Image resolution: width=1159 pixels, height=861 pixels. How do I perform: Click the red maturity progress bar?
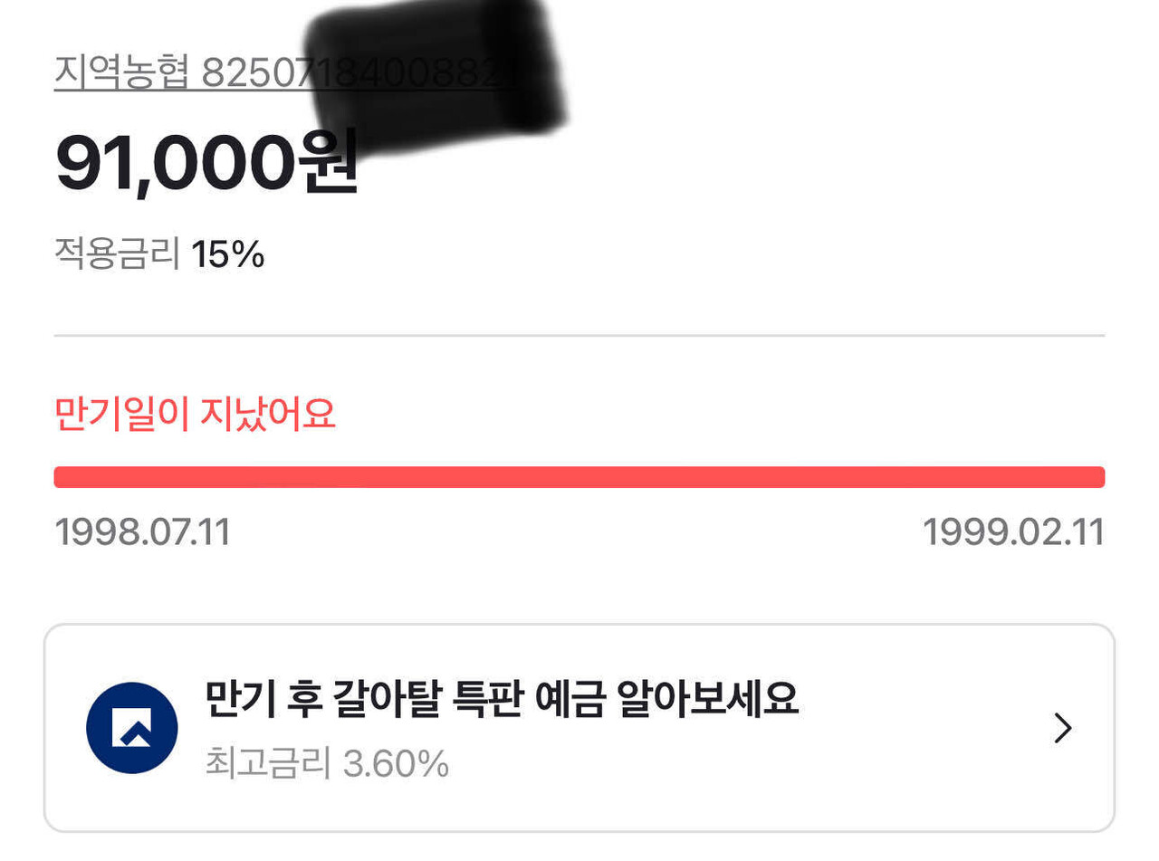point(579,474)
